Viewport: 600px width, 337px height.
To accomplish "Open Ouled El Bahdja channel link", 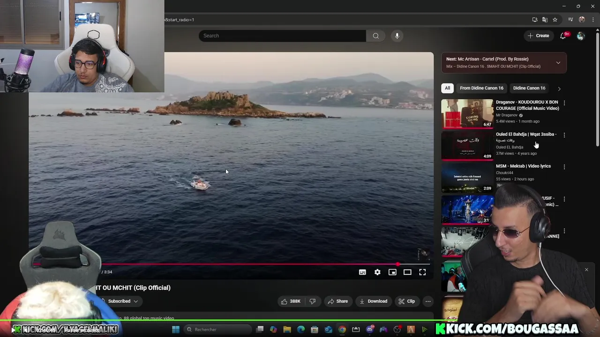I will (x=510, y=147).
